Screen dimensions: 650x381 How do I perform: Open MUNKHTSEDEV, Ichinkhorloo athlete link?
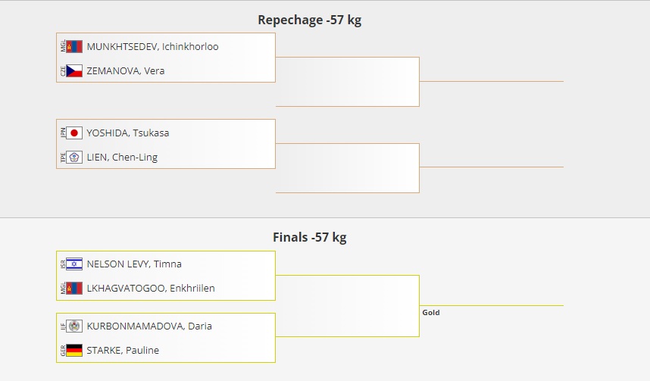[x=152, y=47]
